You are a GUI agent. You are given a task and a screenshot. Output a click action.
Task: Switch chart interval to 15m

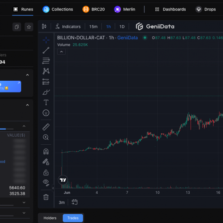click(x=93, y=27)
